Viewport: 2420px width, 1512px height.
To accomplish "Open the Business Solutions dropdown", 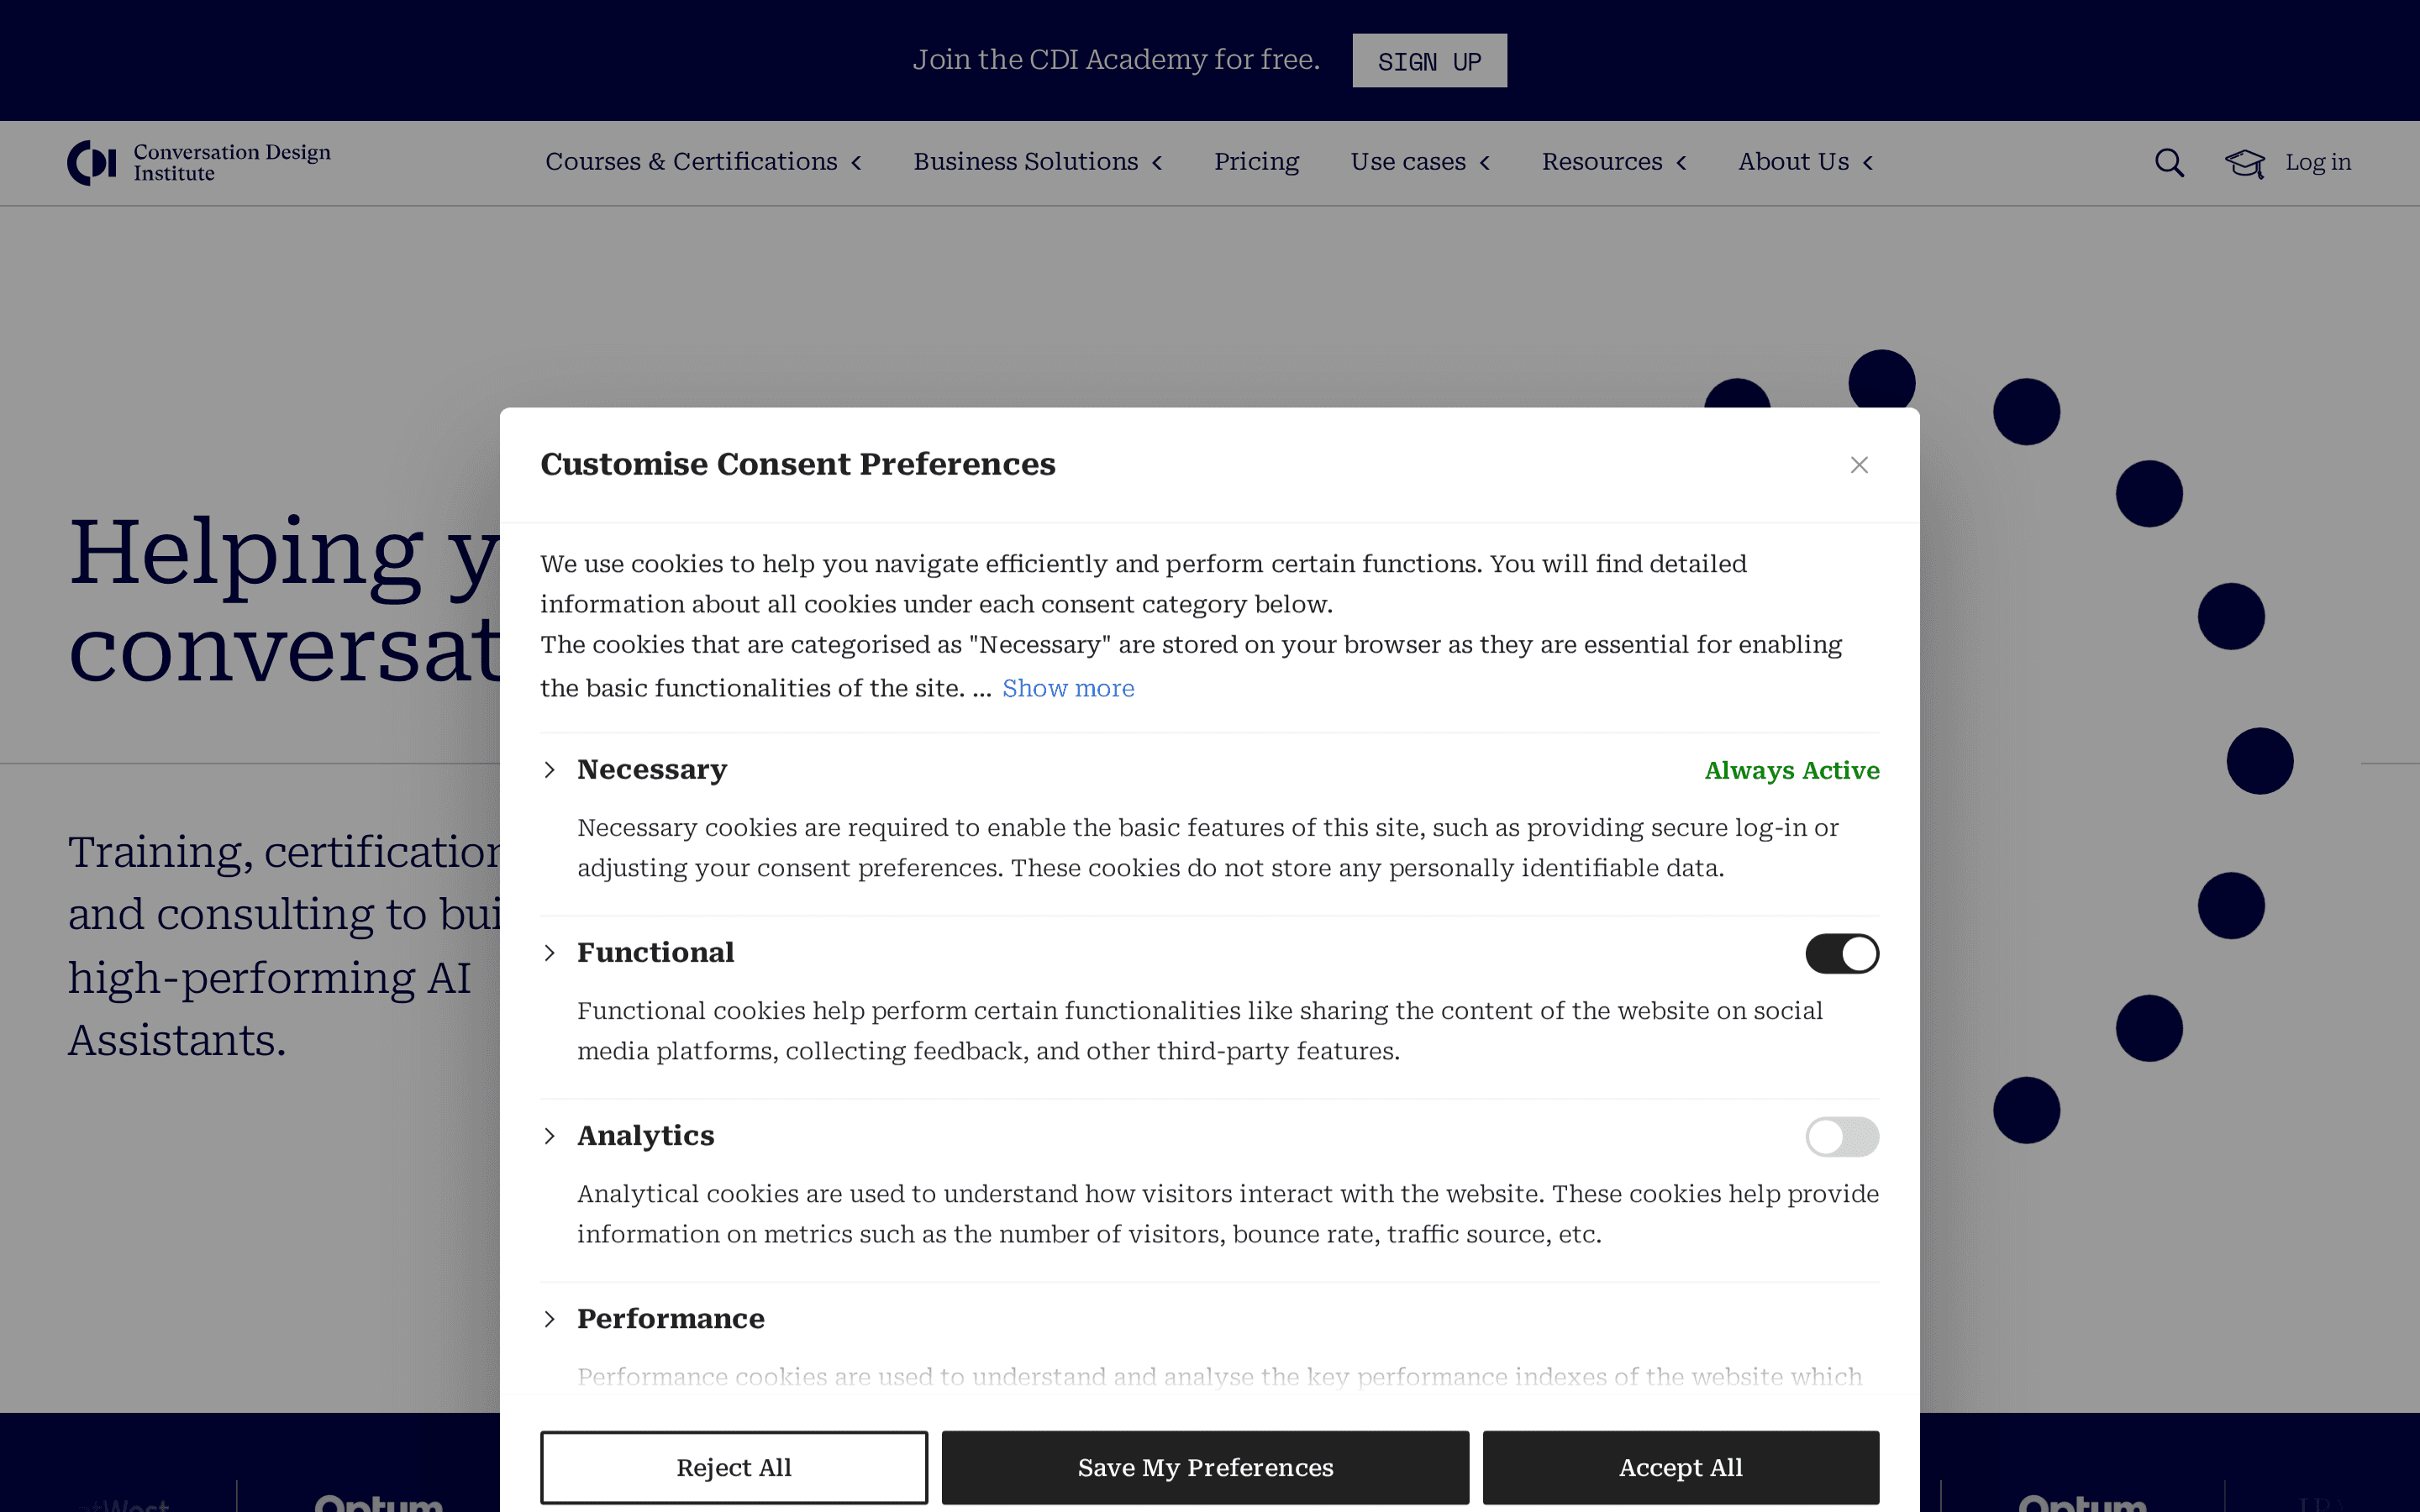I will pyautogui.click(x=1037, y=162).
